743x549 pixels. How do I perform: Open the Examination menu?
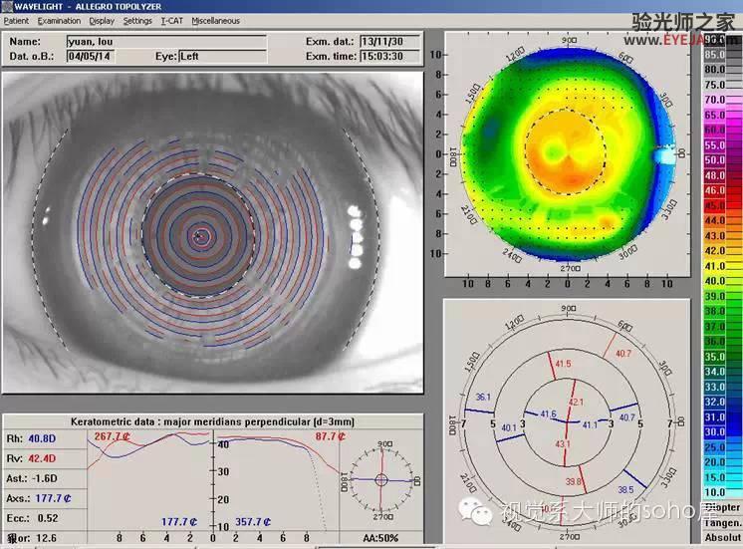59,21
